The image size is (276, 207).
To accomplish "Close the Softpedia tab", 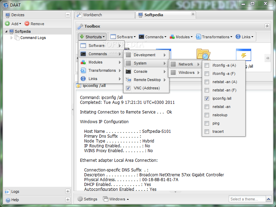I will tap(193, 14).
